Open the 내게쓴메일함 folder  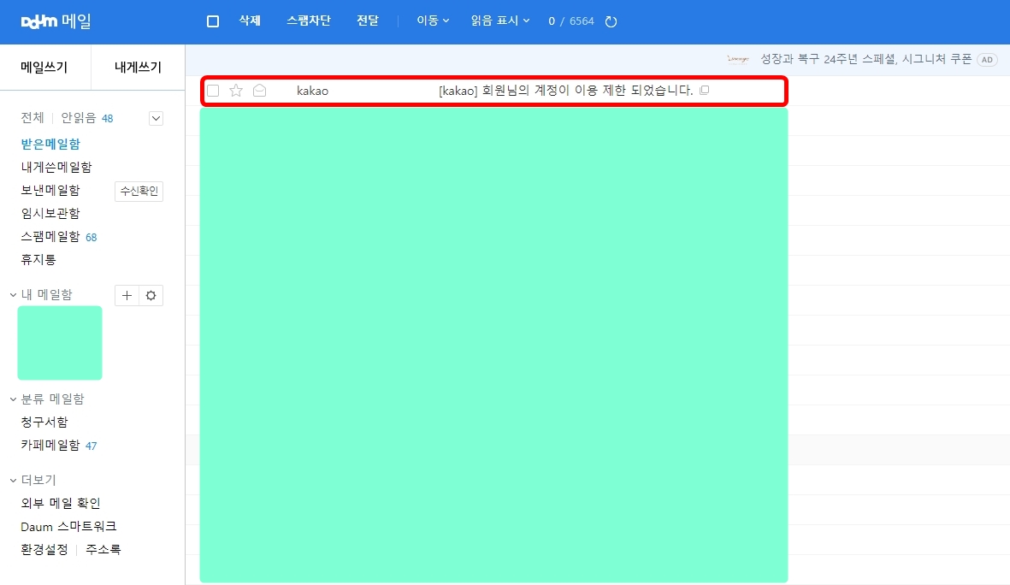(56, 167)
